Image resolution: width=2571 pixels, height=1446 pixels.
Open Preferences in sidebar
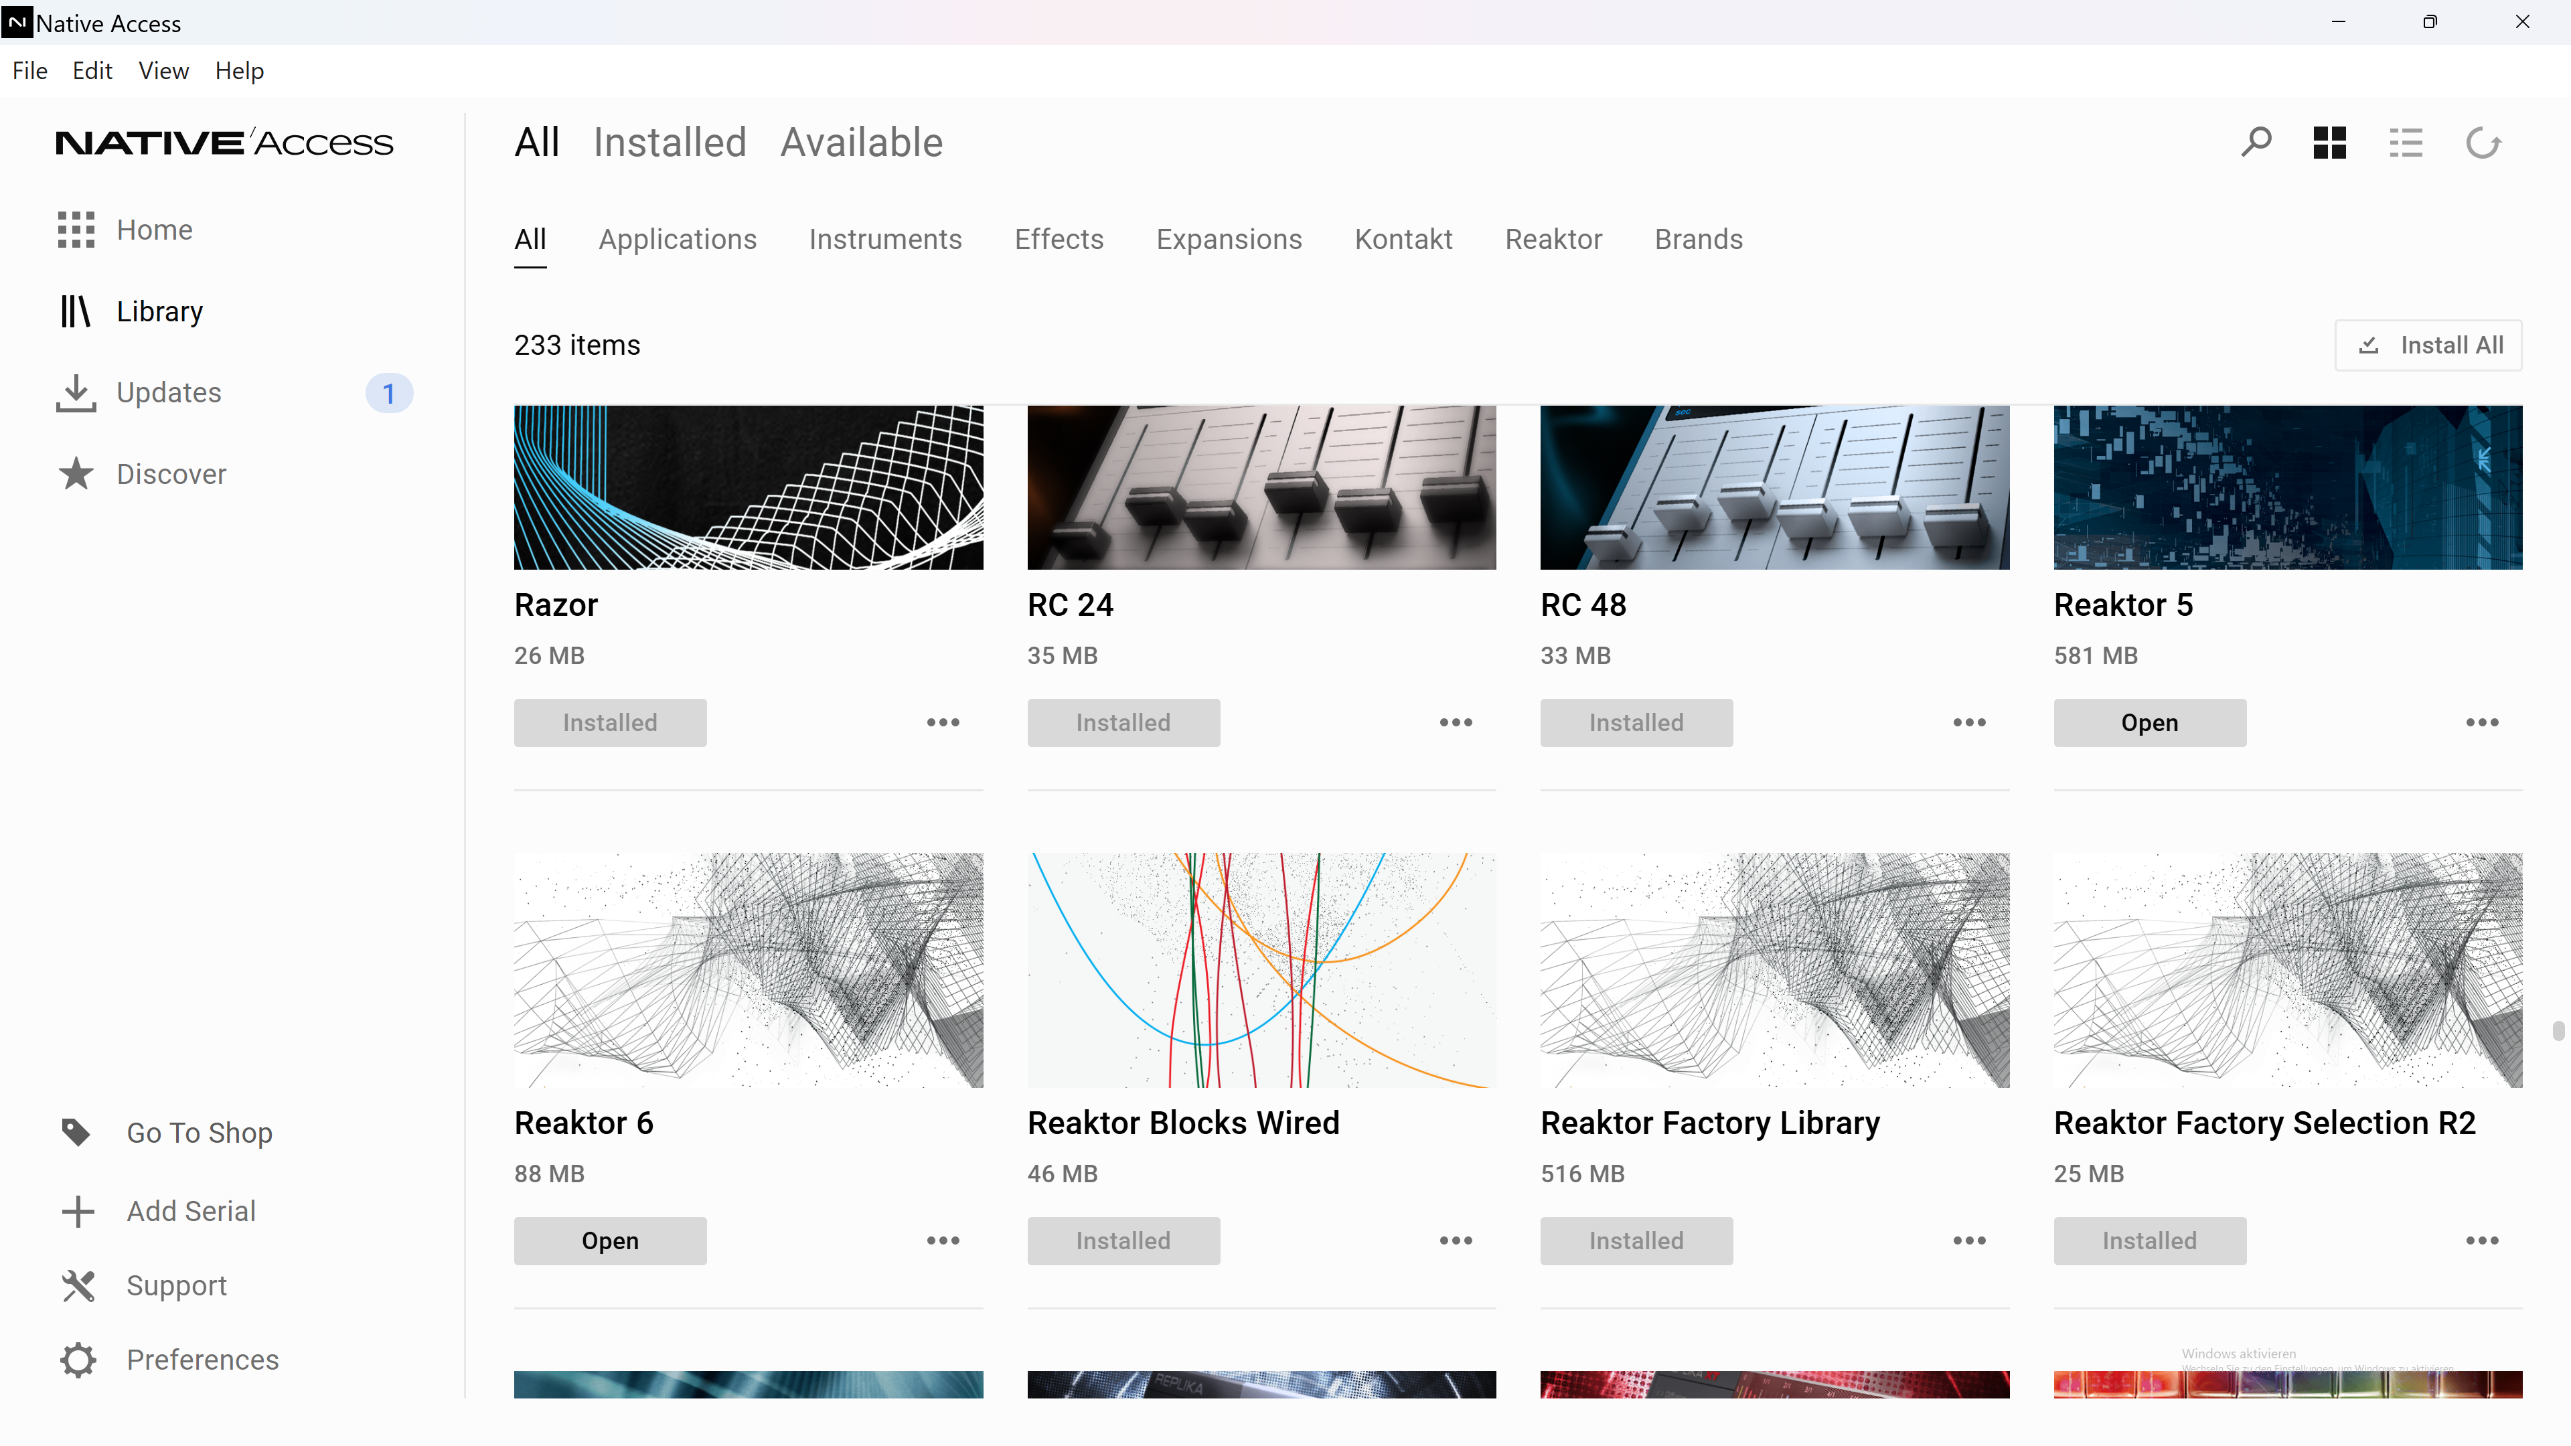203,1360
